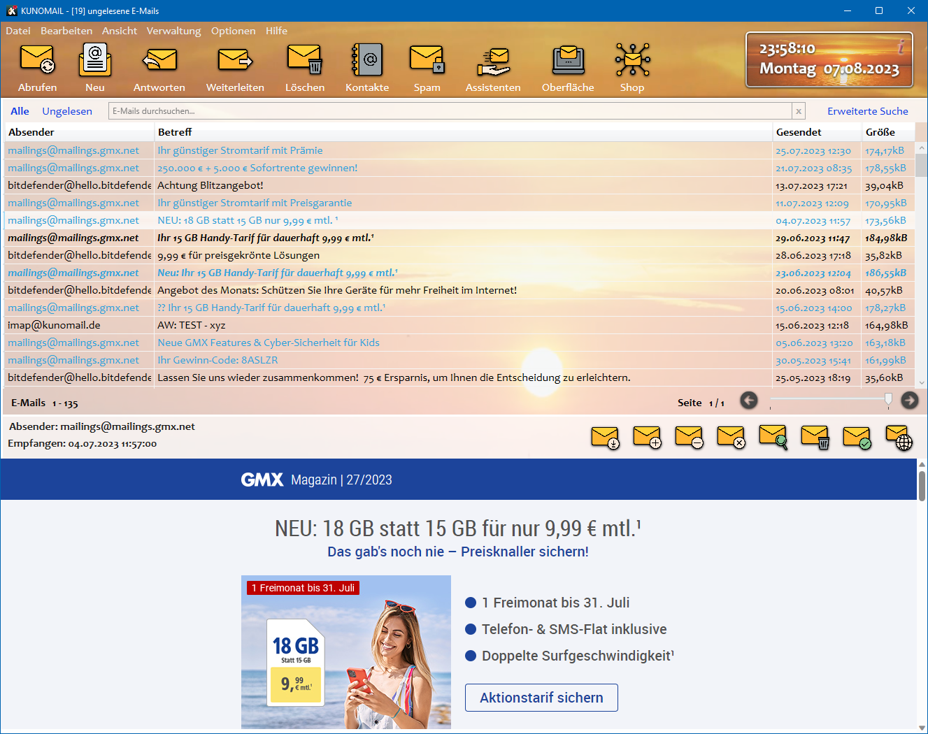
Task: Click the clock date panel
Action: (829, 59)
